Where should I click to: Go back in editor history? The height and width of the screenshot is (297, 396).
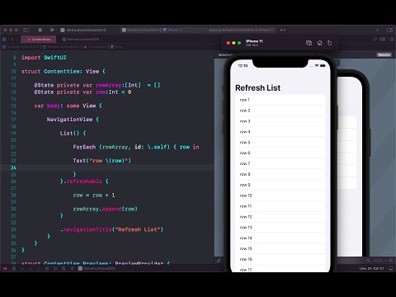pyautogui.click(x=12, y=40)
